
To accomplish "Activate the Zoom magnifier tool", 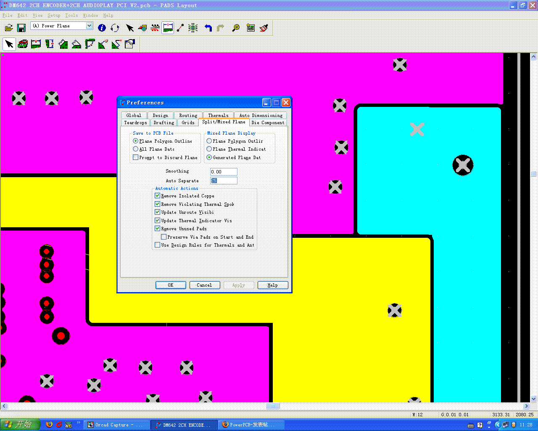I will 236,28.
